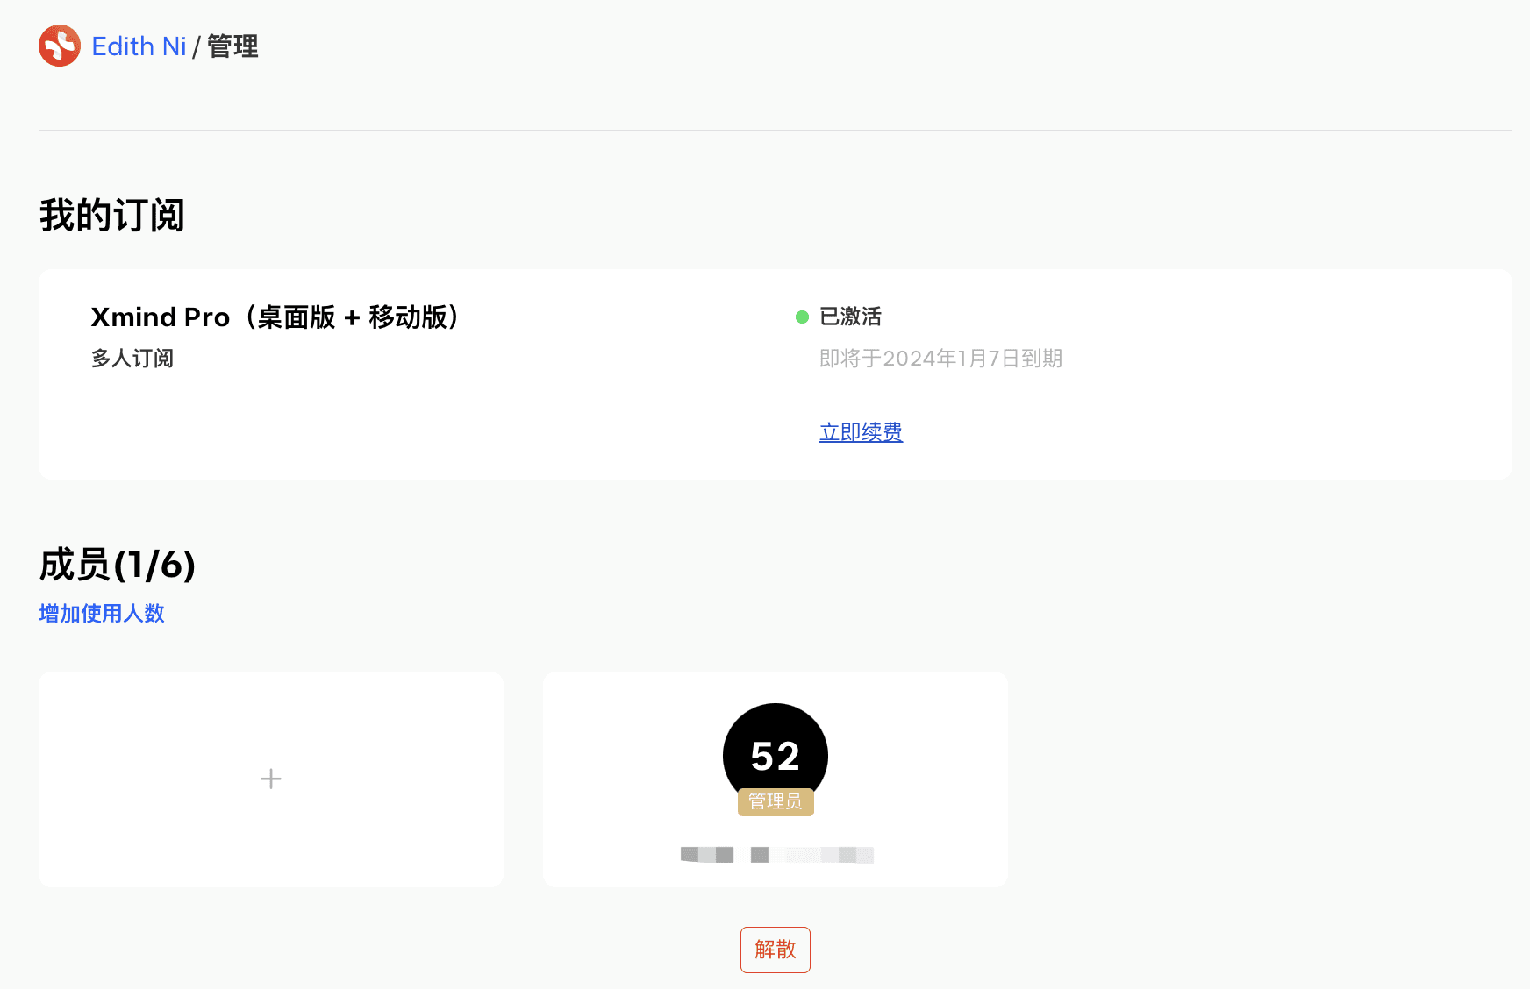Open the Edith Ni account link
Viewport: 1530px width, 989px height.
coord(139,46)
